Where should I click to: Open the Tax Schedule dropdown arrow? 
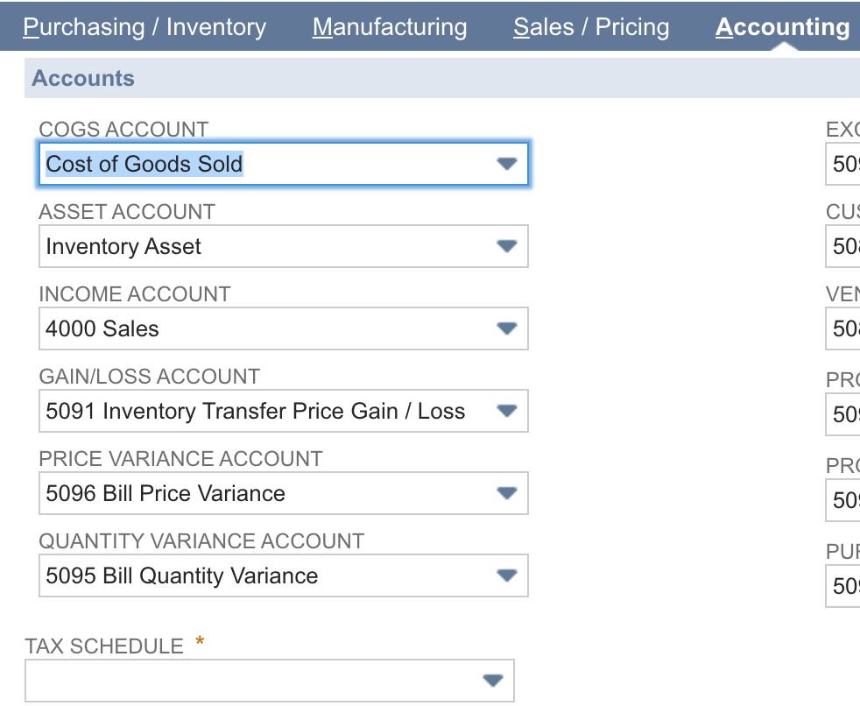point(493,681)
